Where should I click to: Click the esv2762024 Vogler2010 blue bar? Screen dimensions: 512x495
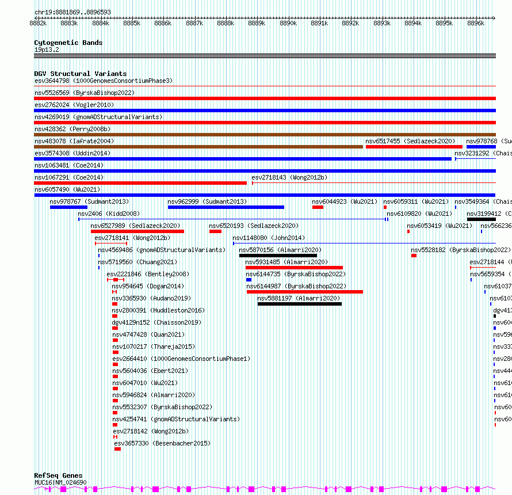tap(265, 111)
